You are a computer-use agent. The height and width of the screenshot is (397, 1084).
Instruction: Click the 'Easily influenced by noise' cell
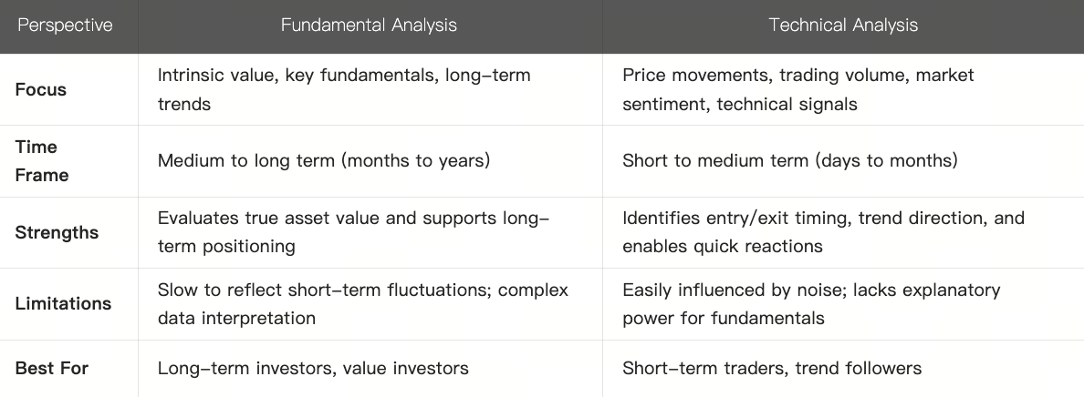pos(811,304)
